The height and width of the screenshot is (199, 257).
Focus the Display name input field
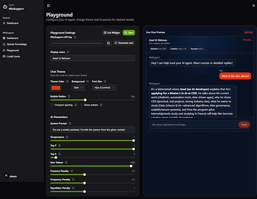coord(93,58)
